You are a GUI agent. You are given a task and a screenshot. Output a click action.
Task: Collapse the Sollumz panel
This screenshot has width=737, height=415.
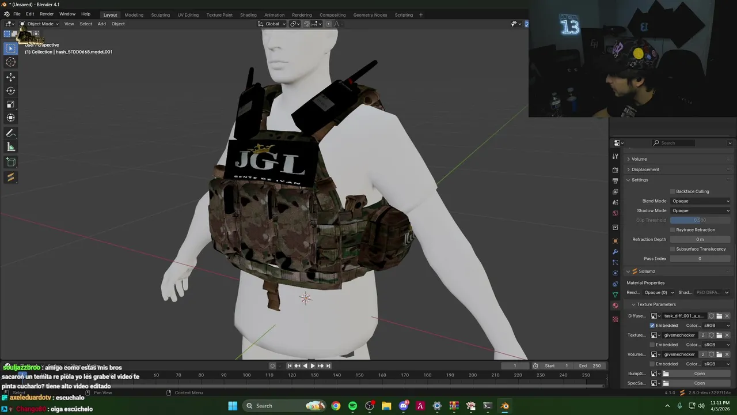[647, 271]
